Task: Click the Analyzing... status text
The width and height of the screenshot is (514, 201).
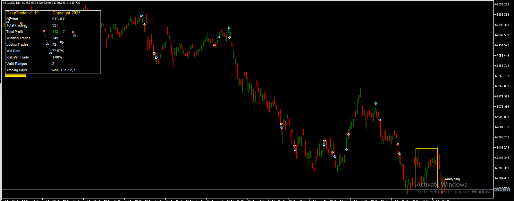Action: [x=453, y=179]
